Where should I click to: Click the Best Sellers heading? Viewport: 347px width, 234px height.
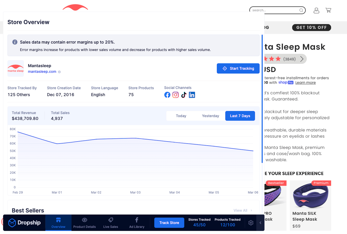[28, 210]
